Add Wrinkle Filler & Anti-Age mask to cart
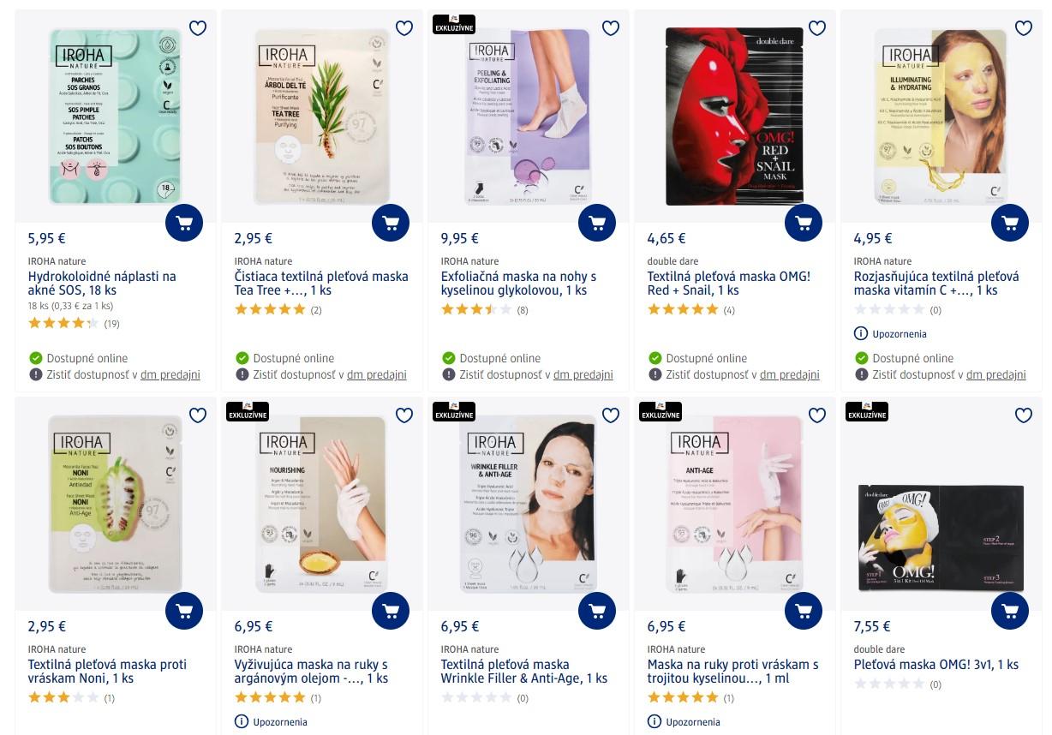Image resolution: width=1052 pixels, height=735 pixels. (597, 611)
